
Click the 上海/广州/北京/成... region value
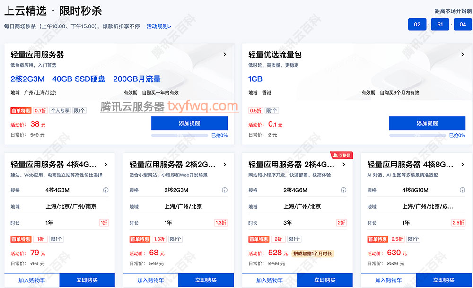click(x=428, y=207)
